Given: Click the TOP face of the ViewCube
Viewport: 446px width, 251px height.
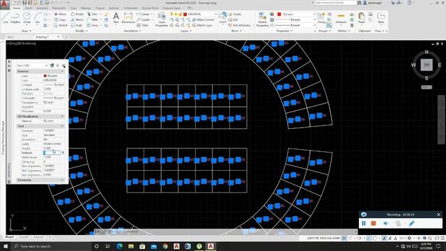Looking at the screenshot, I should point(426,65).
